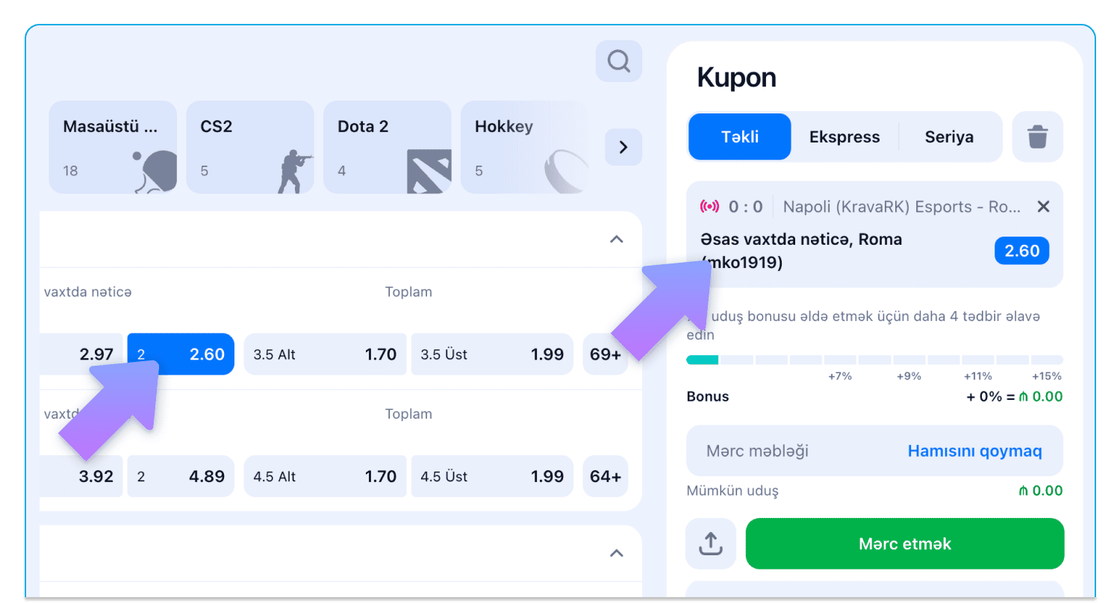
Task: Clear the coupon with trash icon
Action: (1037, 137)
